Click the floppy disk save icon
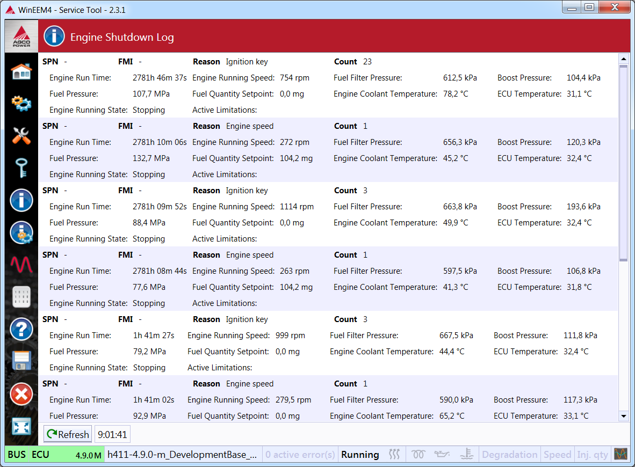 coord(21,361)
